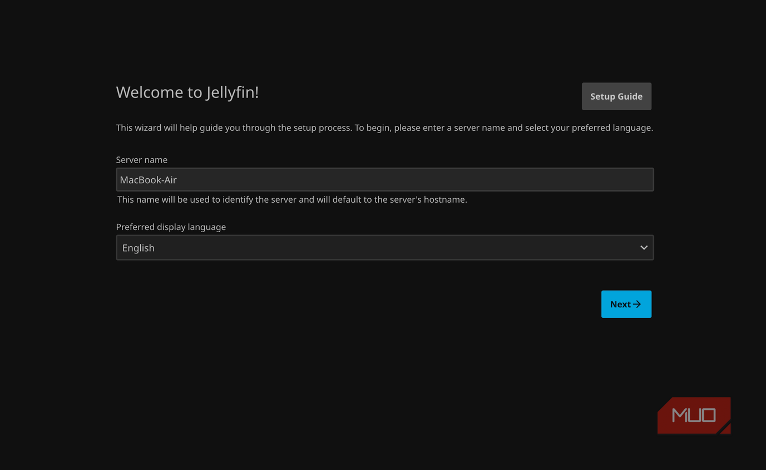Focus the Server name input field
The height and width of the screenshot is (470, 766).
(x=385, y=180)
